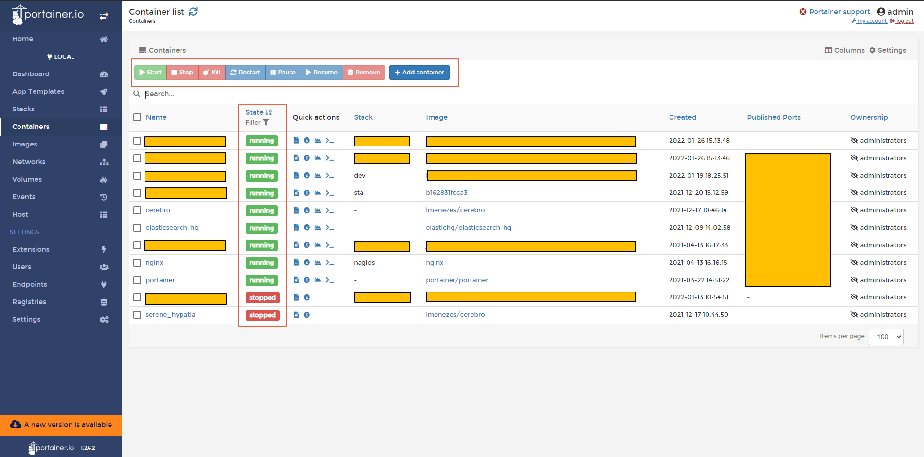
Task: Click the lmenezes/cerebro image link for cerebro
Action: tap(455, 210)
